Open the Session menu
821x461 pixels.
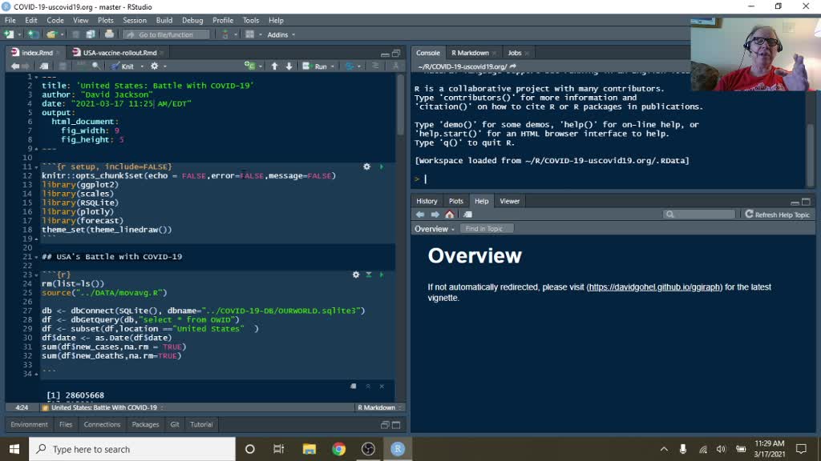[x=135, y=20]
